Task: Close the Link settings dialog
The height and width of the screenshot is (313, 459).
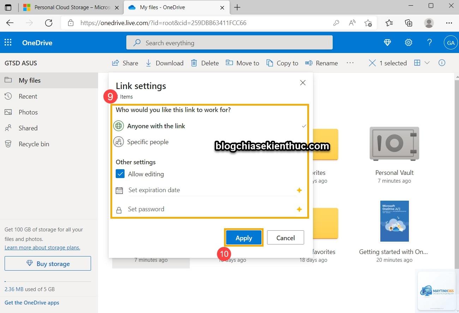Action: (303, 83)
